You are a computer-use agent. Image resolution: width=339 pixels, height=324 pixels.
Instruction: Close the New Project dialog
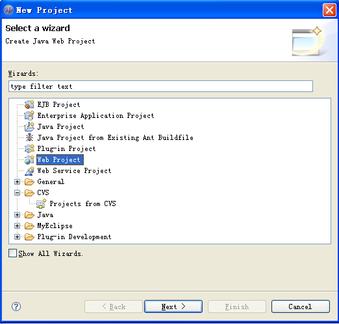(329, 10)
